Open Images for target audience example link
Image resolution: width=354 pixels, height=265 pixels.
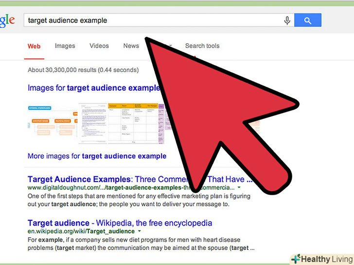pos(94,88)
